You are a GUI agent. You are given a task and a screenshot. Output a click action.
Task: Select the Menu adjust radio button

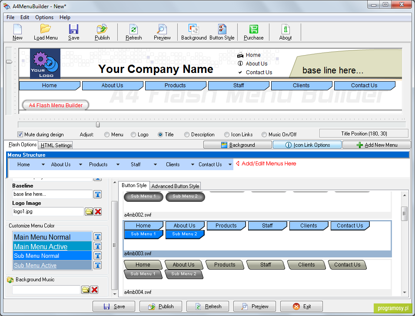pyautogui.click(x=107, y=135)
